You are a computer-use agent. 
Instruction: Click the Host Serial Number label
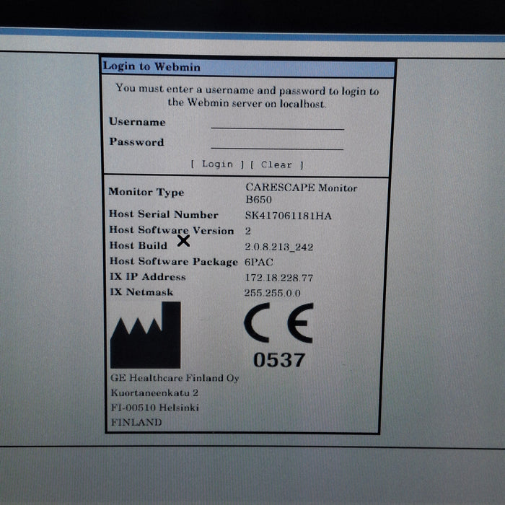click(164, 214)
